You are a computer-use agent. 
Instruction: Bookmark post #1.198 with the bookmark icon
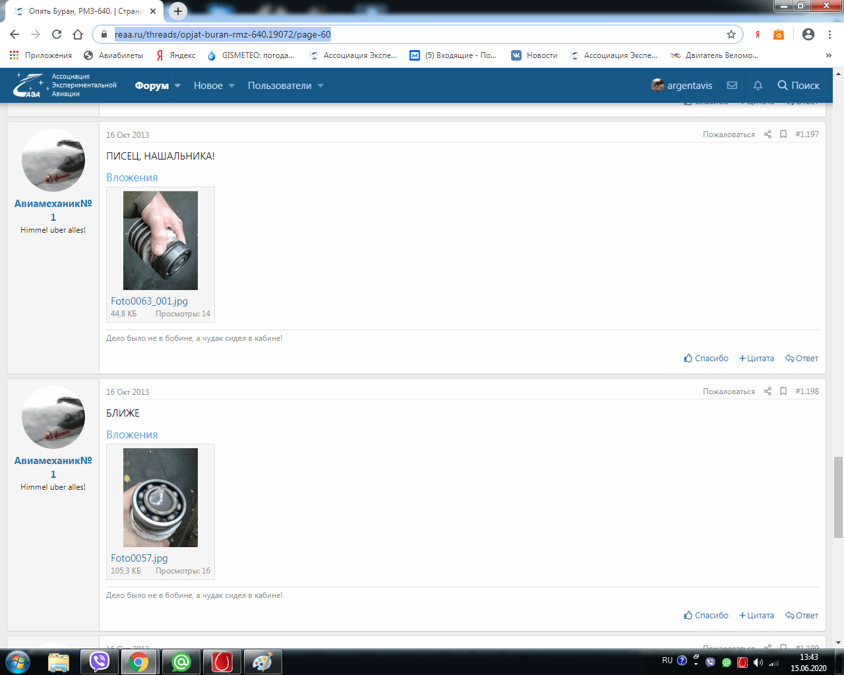click(x=783, y=392)
